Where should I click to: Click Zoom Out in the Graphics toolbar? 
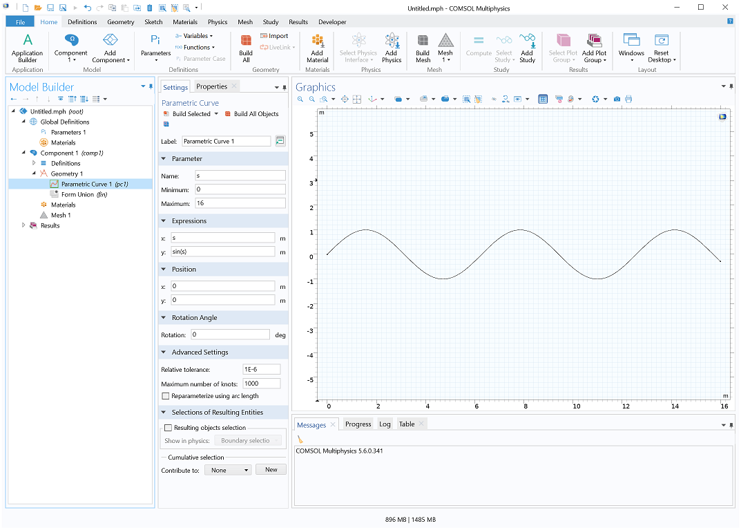coord(312,99)
